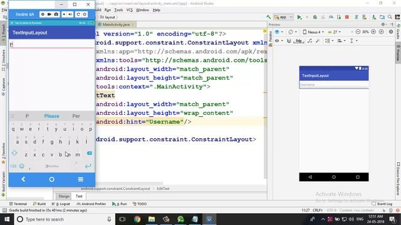Change device from Nexus 4 dropdown
Image resolution: width=401 pixels, height=225 pixels.
coord(313,32)
